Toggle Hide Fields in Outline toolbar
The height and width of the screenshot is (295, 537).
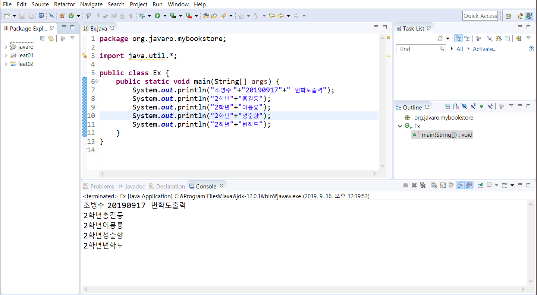[x=464, y=107]
